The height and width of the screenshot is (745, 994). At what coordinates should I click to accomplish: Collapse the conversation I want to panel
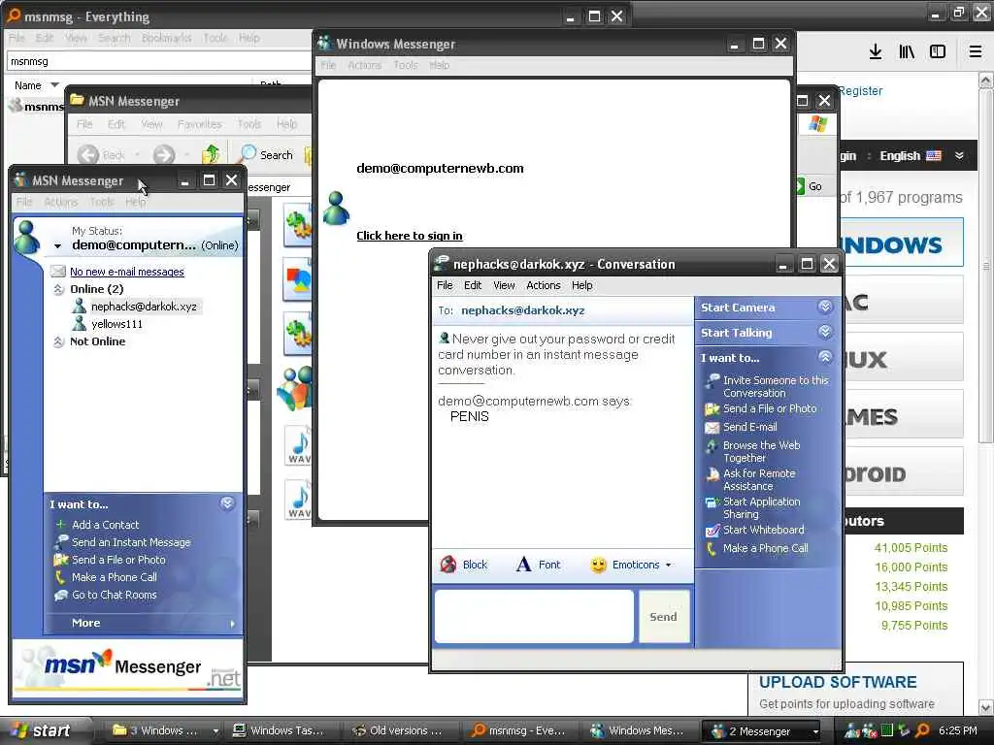pyautogui.click(x=825, y=357)
